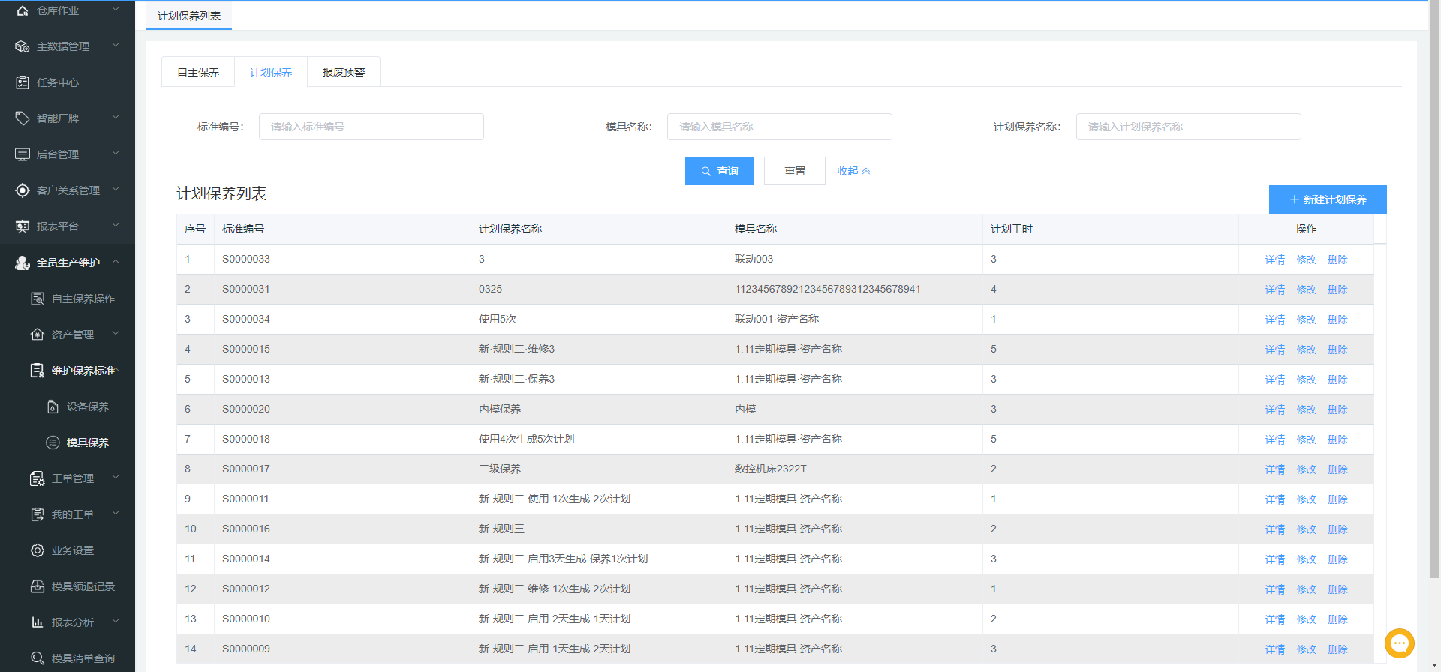Click the page vertical scrollbar
The image size is (1441, 672).
pos(1434,300)
